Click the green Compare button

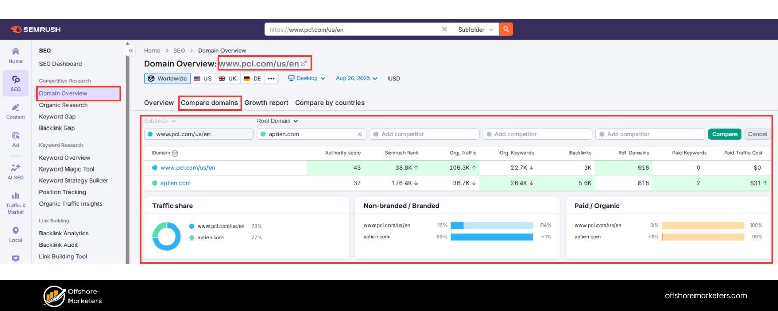coord(725,134)
